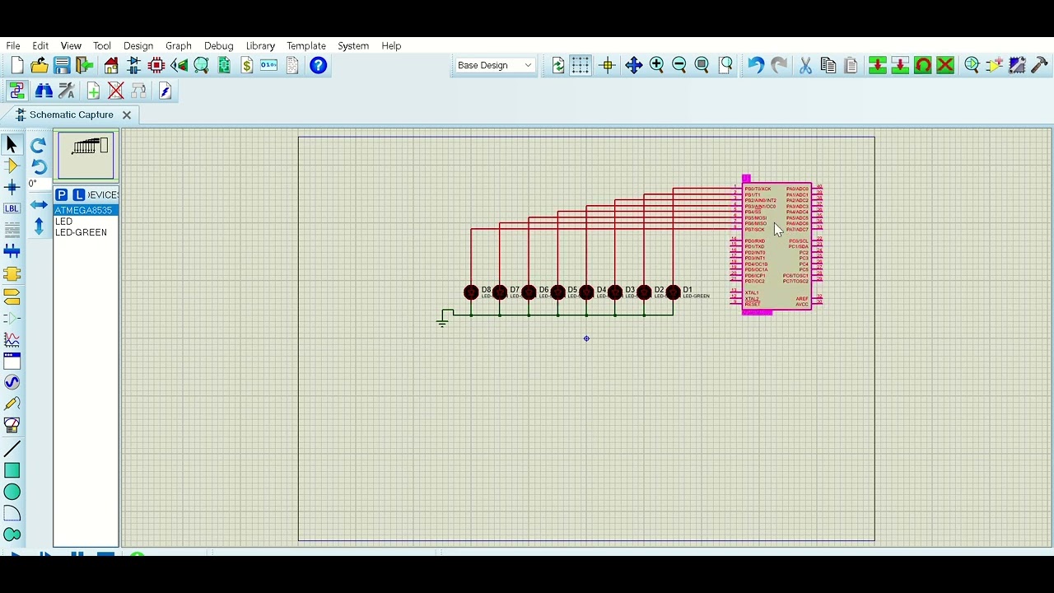Select ATMEGA8535 in the device list

pos(86,211)
